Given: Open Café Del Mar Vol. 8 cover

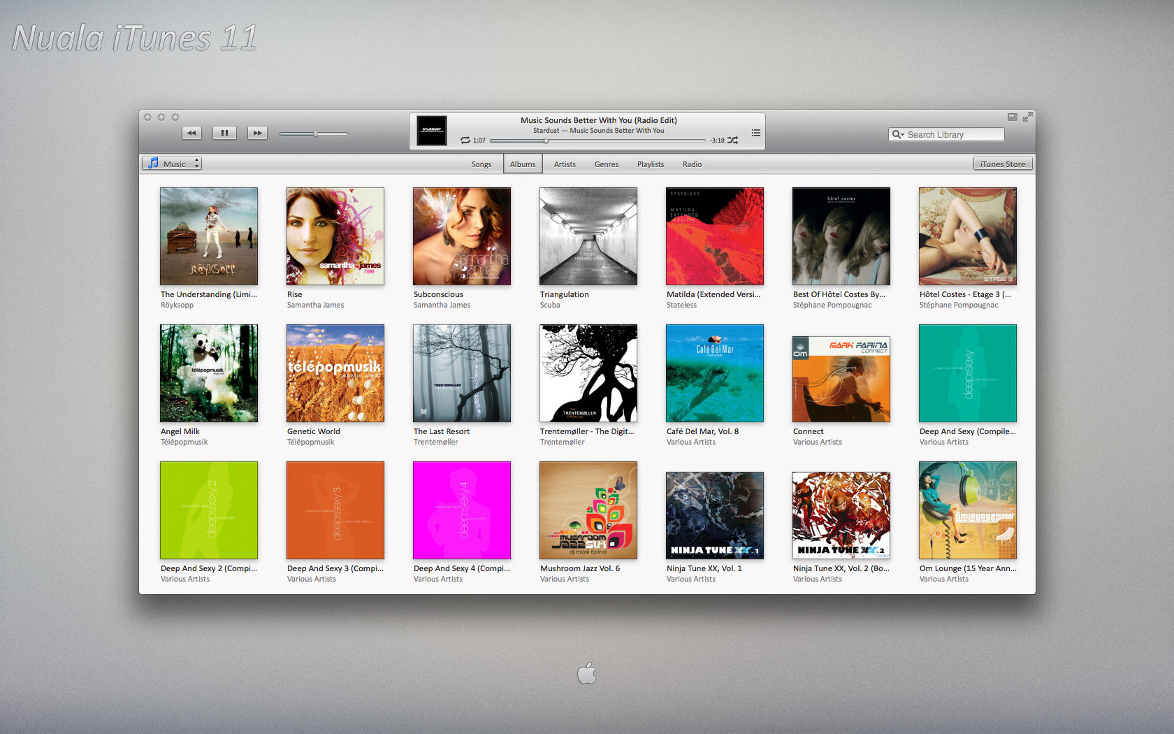Looking at the screenshot, I should point(715,373).
